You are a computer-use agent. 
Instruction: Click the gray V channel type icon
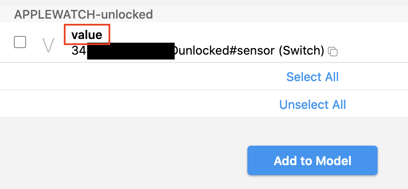click(48, 45)
